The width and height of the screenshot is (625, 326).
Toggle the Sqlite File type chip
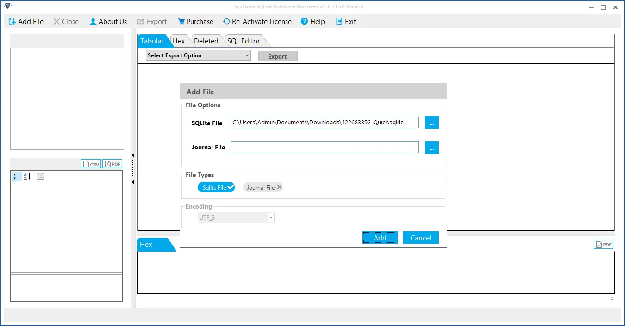[x=217, y=187]
